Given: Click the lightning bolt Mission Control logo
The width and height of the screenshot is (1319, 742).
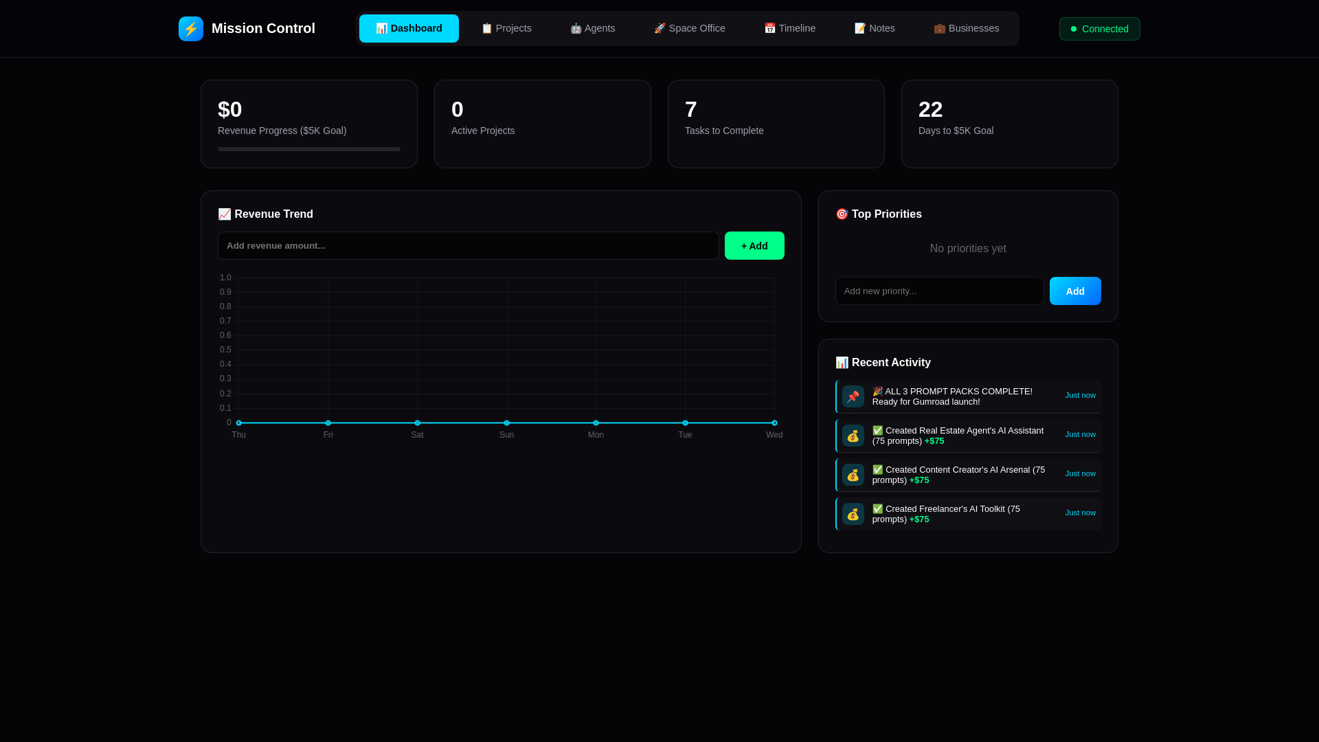Looking at the screenshot, I should point(191,29).
